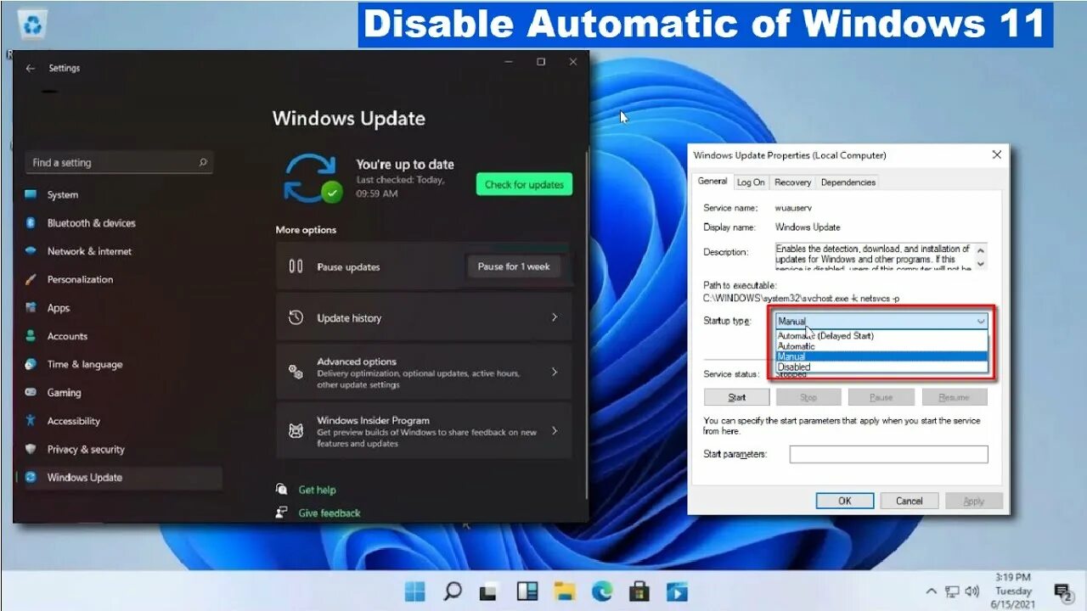Click OK in Windows Update Properties
1087x611 pixels.
pyautogui.click(x=845, y=501)
